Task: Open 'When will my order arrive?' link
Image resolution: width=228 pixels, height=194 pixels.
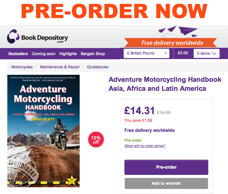Action: coord(145,146)
